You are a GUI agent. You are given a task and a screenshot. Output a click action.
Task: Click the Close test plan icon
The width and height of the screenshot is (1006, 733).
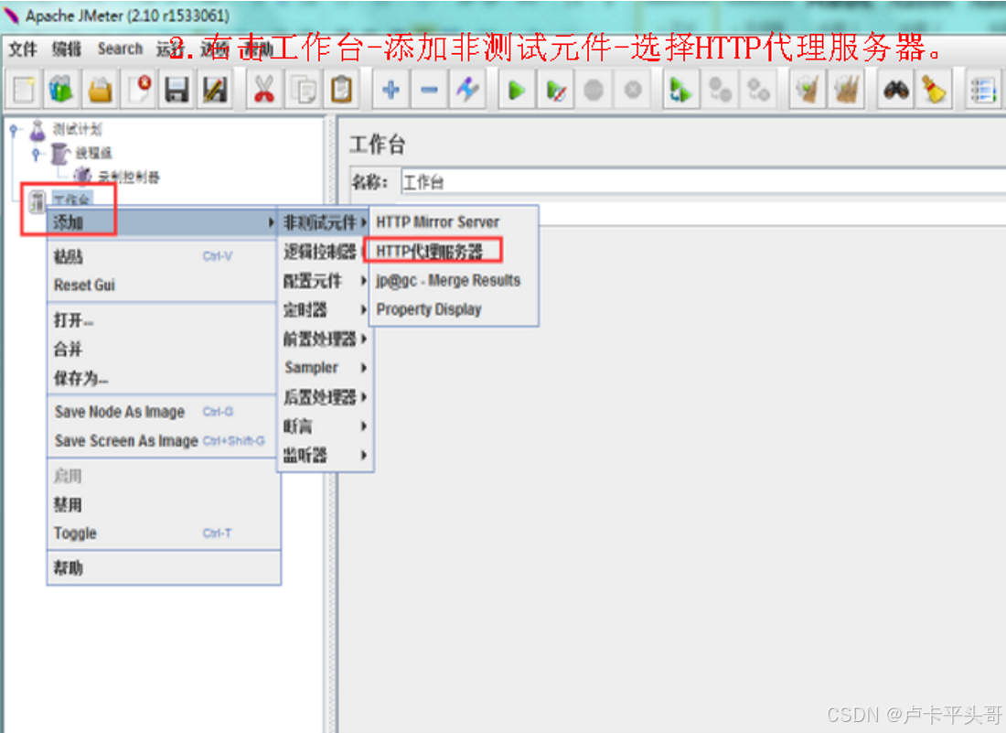click(x=138, y=90)
